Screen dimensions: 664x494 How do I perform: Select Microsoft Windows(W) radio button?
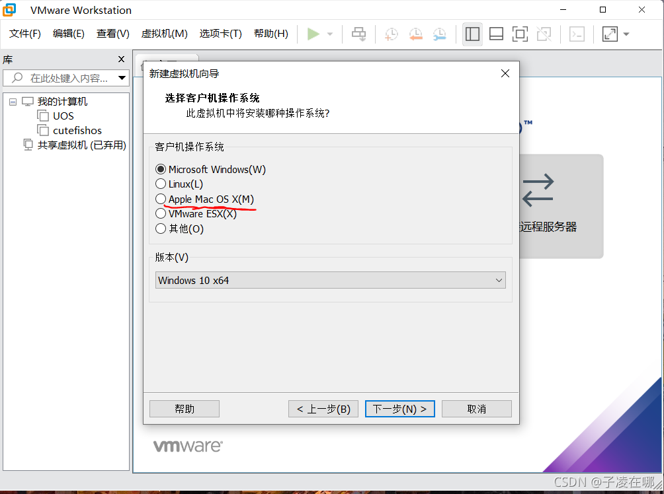(x=161, y=169)
